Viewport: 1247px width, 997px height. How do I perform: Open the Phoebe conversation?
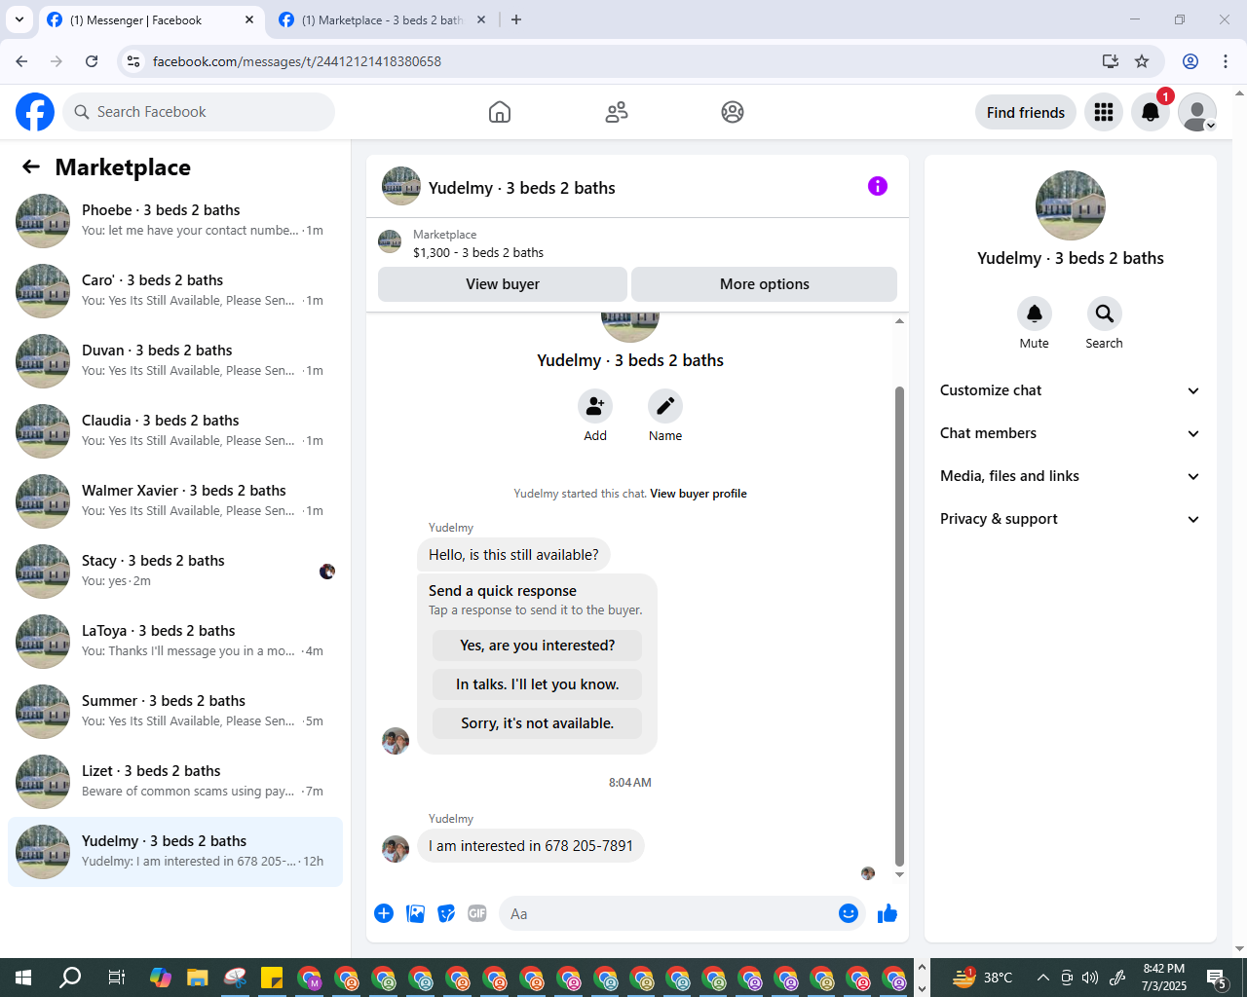point(175,221)
